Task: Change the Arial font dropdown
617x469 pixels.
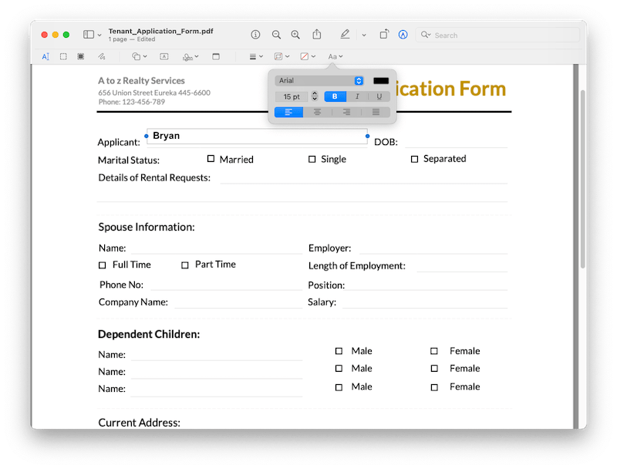Action: pyautogui.click(x=319, y=81)
